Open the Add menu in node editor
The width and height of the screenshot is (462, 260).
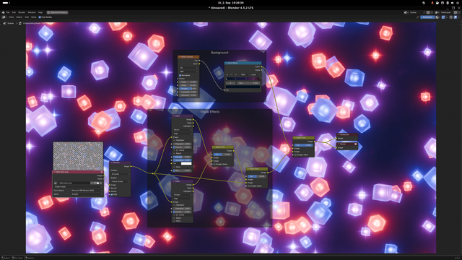27,17
